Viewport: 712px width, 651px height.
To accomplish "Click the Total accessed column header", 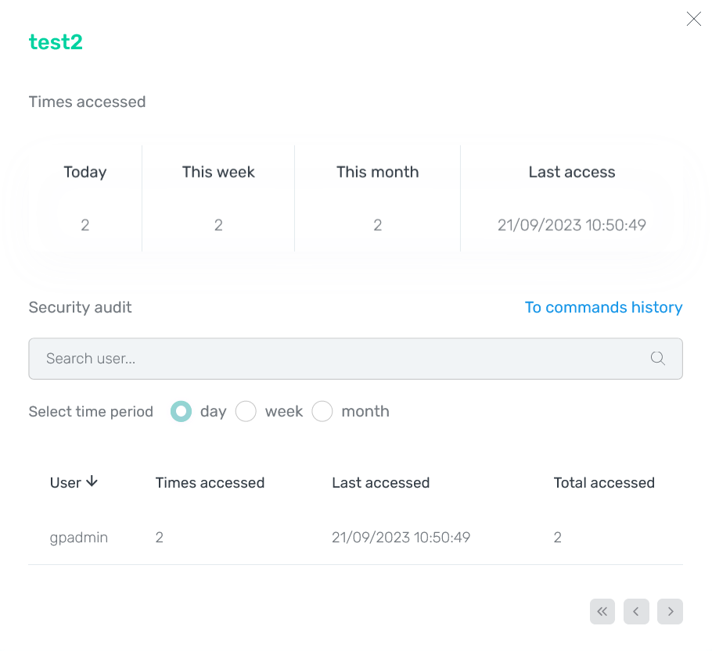I will pyautogui.click(x=604, y=482).
